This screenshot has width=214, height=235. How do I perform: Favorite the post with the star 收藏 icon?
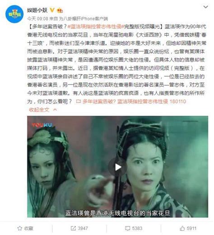click(x=25, y=228)
